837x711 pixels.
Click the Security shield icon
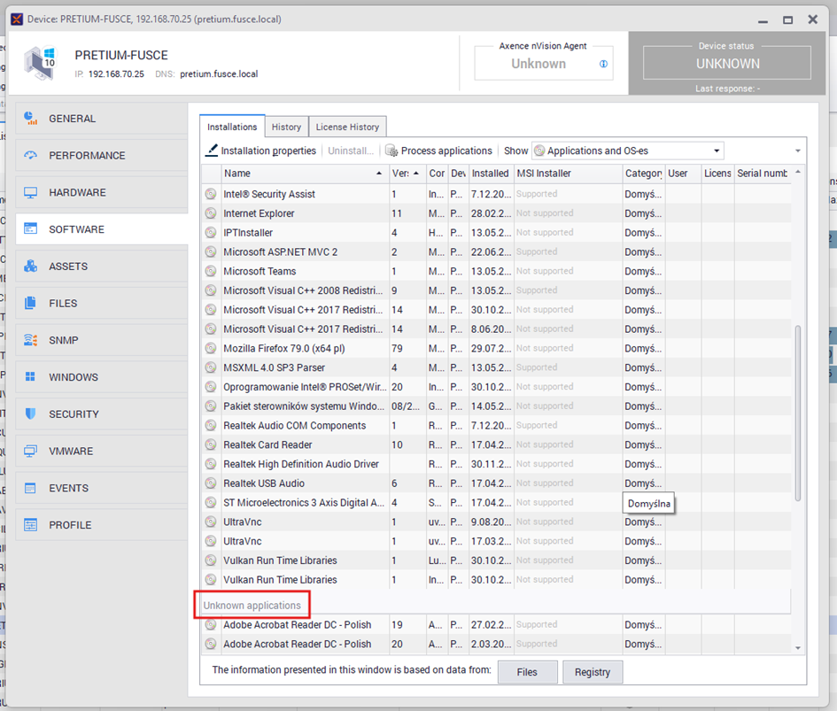(30, 414)
